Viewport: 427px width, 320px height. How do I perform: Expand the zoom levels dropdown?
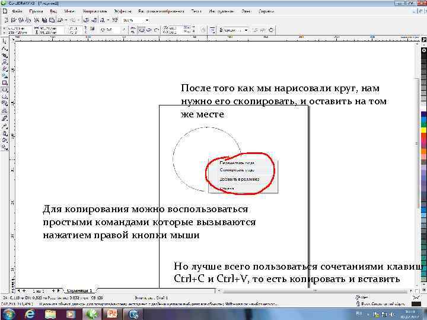pyautogui.click(x=147, y=20)
